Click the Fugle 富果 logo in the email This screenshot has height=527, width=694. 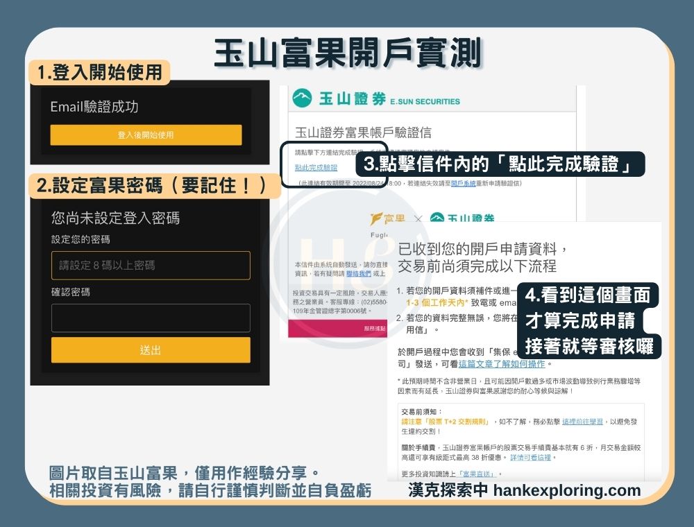(387, 219)
